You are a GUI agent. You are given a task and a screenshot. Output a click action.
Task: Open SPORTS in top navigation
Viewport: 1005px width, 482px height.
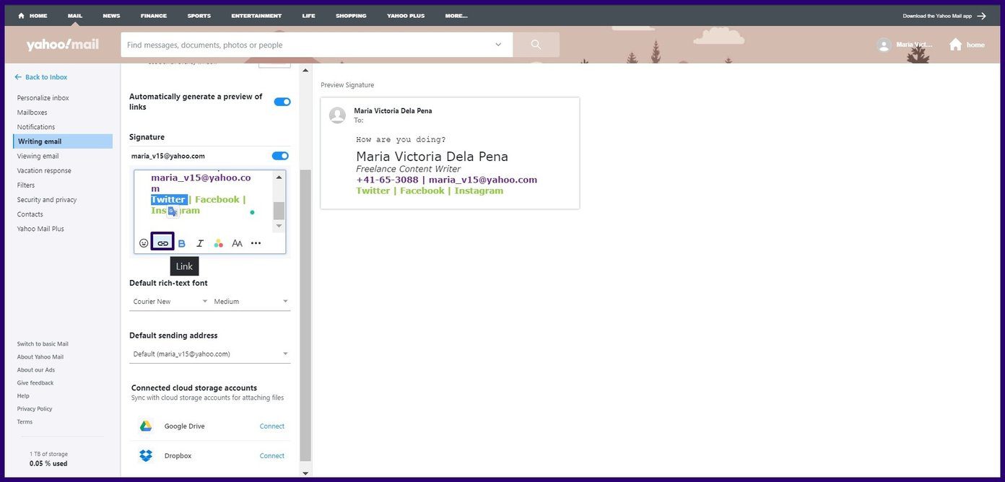(199, 16)
